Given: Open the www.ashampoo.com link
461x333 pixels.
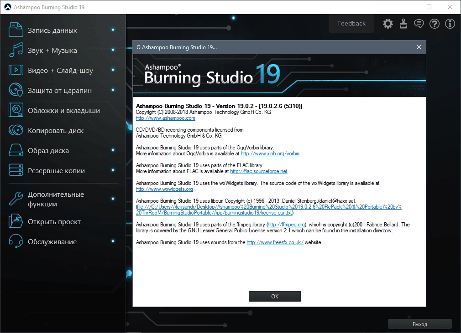Looking at the screenshot, I should tap(166, 118).
